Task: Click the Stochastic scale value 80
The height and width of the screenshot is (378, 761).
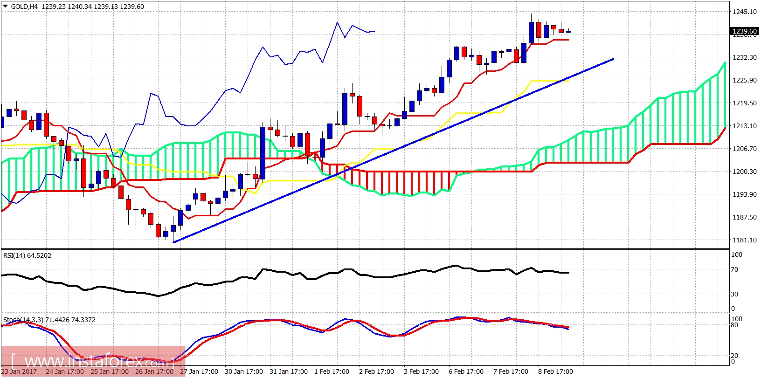Action: click(734, 325)
